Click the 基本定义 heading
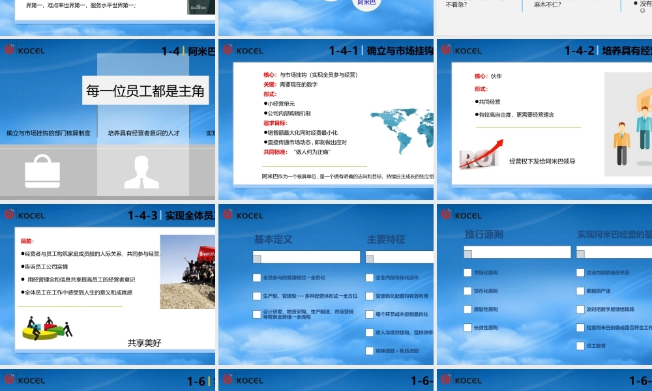The height and width of the screenshot is (391, 652). pyautogui.click(x=273, y=239)
